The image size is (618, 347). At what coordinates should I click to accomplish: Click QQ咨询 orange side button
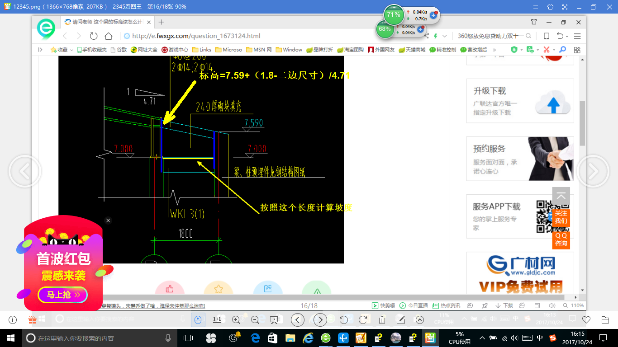click(x=561, y=239)
